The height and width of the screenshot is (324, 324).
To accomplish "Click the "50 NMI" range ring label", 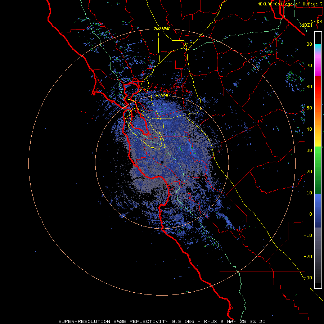I will click(x=162, y=95).
